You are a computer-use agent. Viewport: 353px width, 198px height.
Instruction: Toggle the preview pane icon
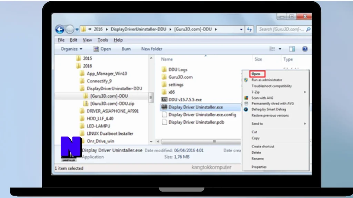[x=292, y=49]
